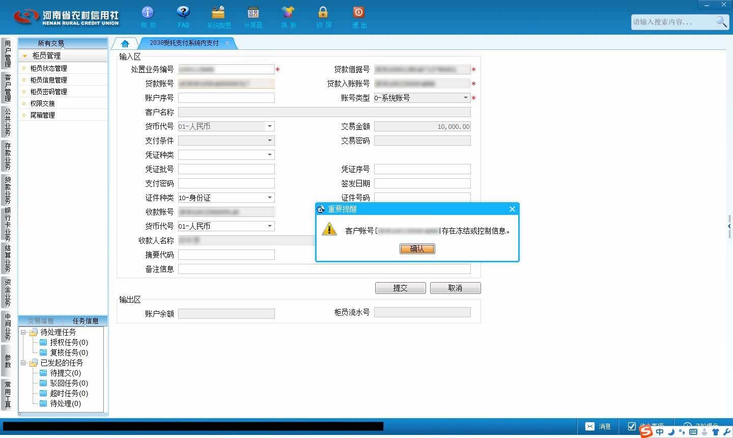This screenshot has height=438, width=733.
Task: Open the Help (帮助) toolbar icon
Action: (148, 13)
